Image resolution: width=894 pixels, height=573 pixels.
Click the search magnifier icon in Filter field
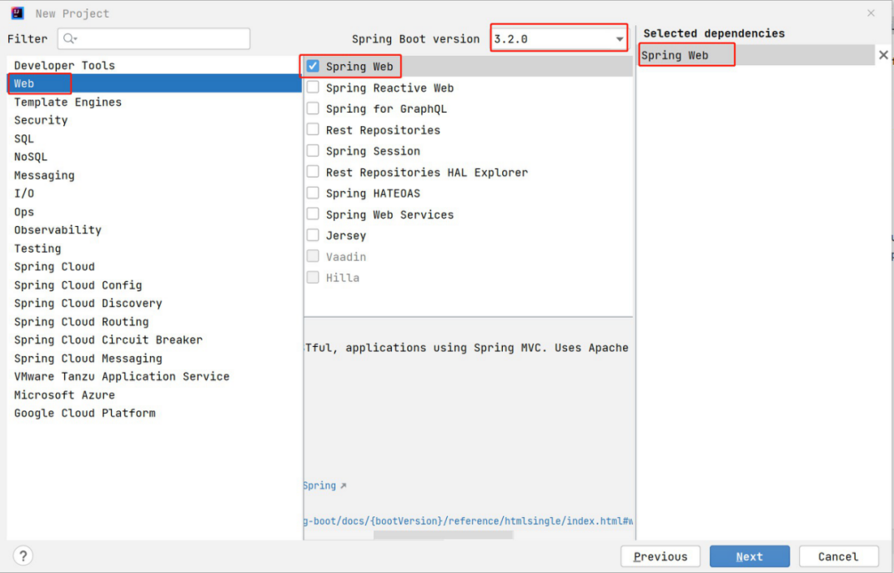point(69,38)
